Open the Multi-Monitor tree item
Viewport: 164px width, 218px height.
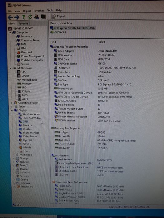tap(29, 133)
